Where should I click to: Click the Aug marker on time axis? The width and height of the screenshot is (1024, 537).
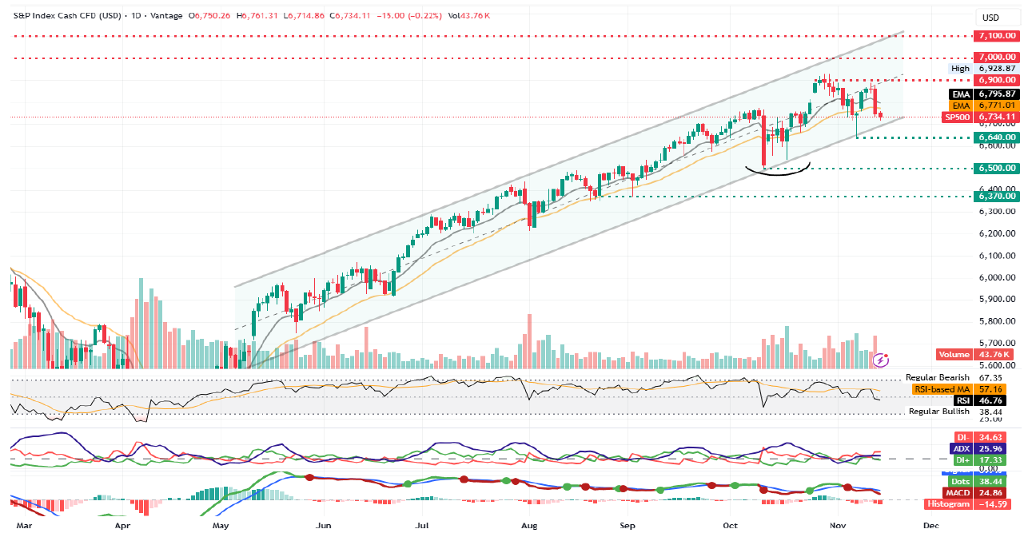528,526
